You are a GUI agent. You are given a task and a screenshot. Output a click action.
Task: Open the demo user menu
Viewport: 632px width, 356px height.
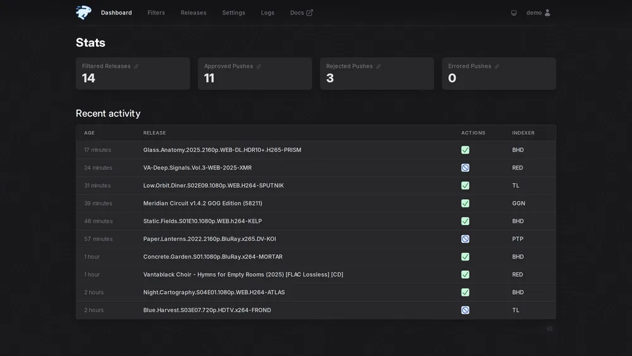click(538, 13)
